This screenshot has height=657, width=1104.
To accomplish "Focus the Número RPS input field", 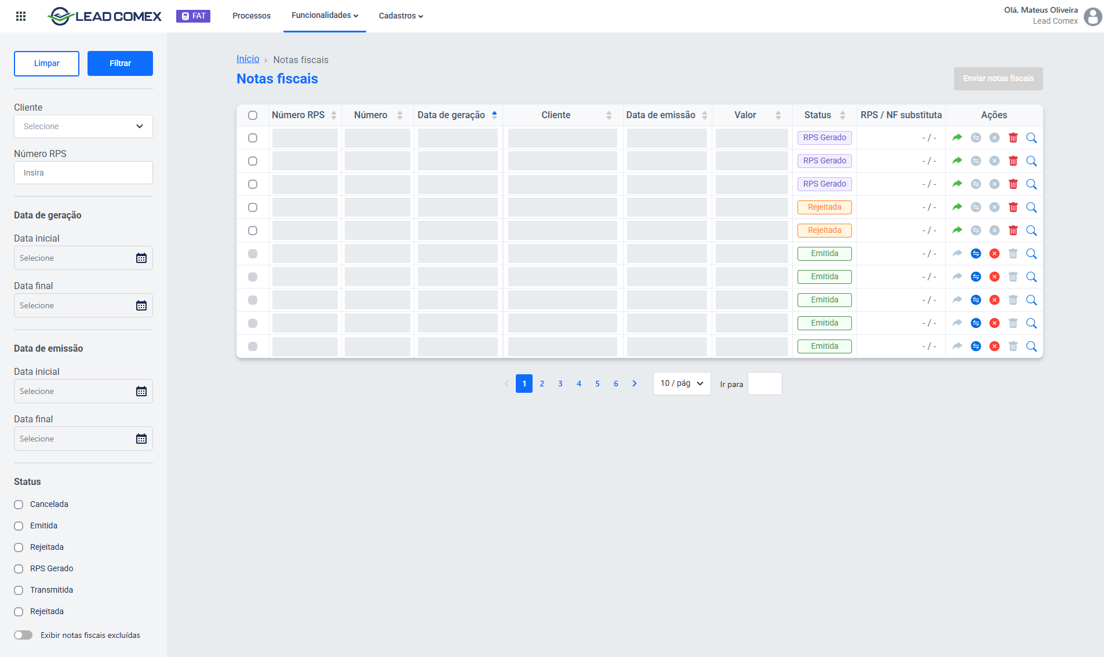I will click(x=83, y=173).
